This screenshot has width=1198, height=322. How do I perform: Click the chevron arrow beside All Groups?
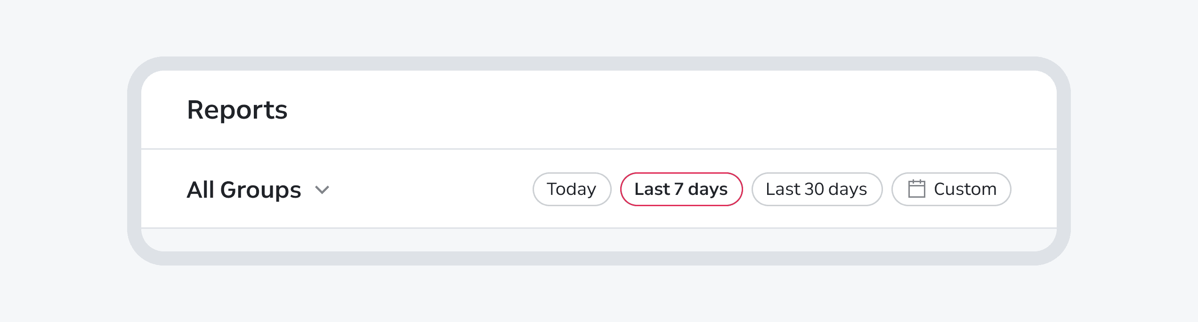coord(322,190)
